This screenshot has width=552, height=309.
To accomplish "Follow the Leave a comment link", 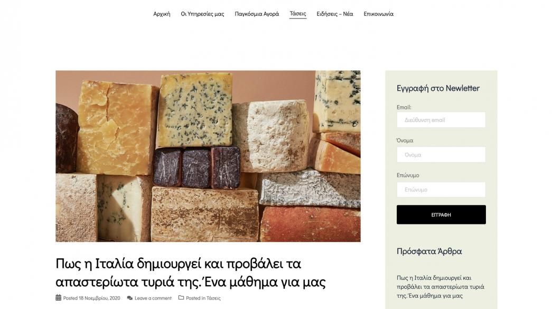I will (153, 298).
